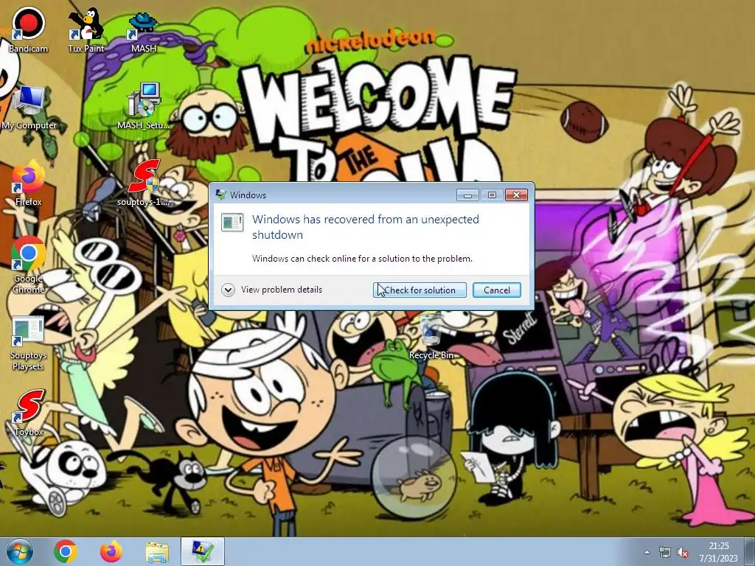Launch Chrome from the taskbar
755x566 pixels.
[x=66, y=551]
